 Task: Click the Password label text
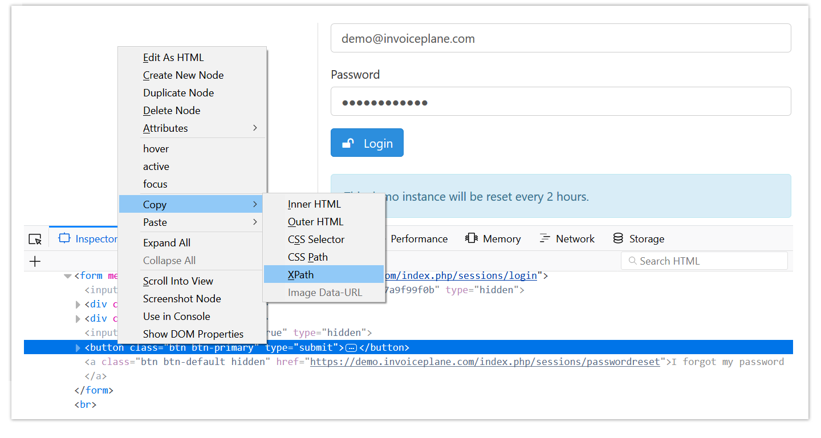click(x=355, y=75)
